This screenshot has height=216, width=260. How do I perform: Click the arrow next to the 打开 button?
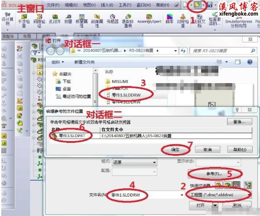pos(215,206)
